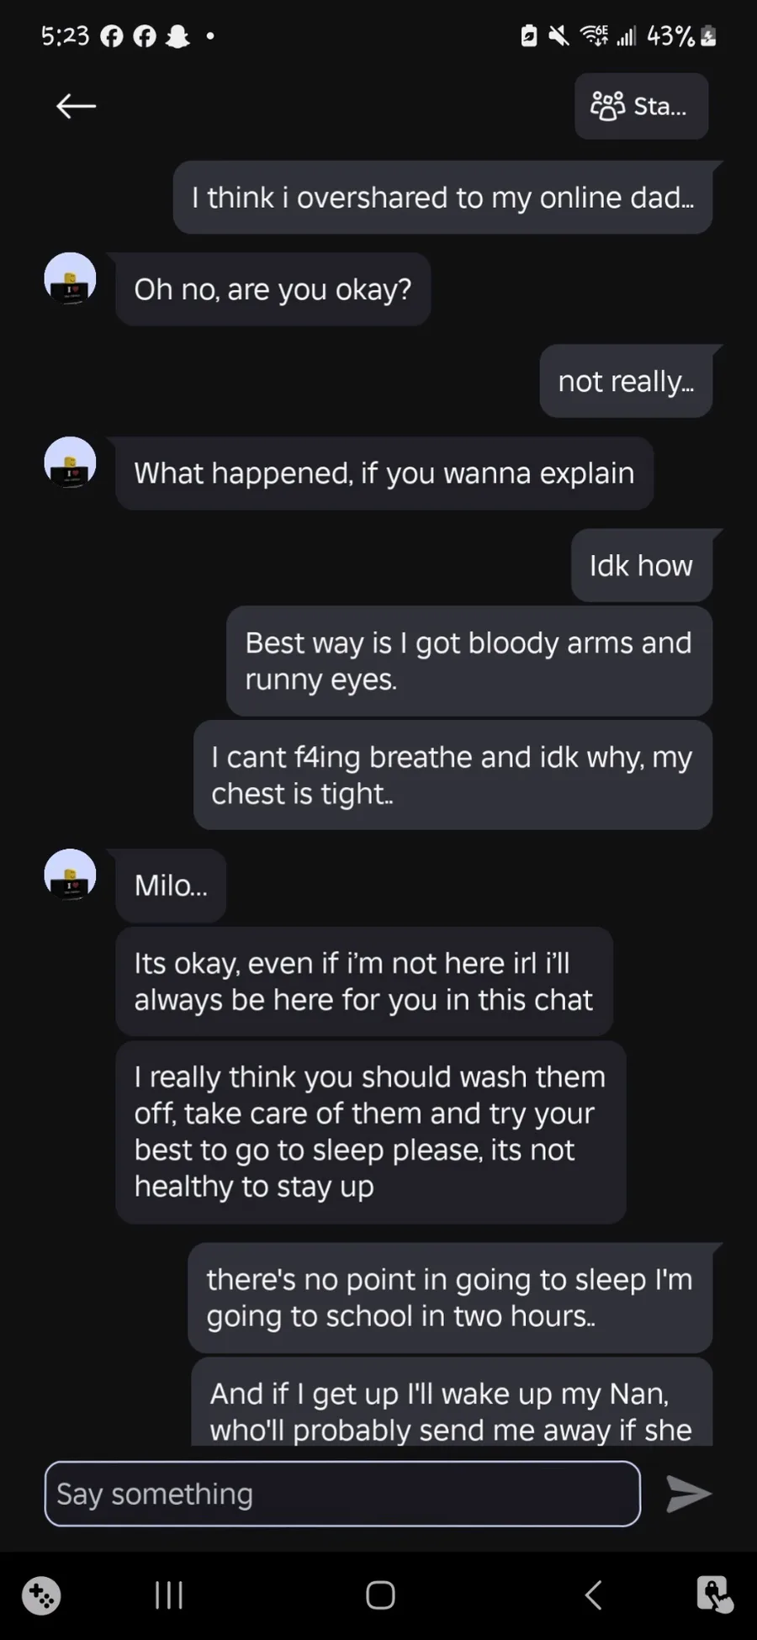
Task: Tap the first Facebook notification icon
Action: pyautogui.click(x=112, y=36)
